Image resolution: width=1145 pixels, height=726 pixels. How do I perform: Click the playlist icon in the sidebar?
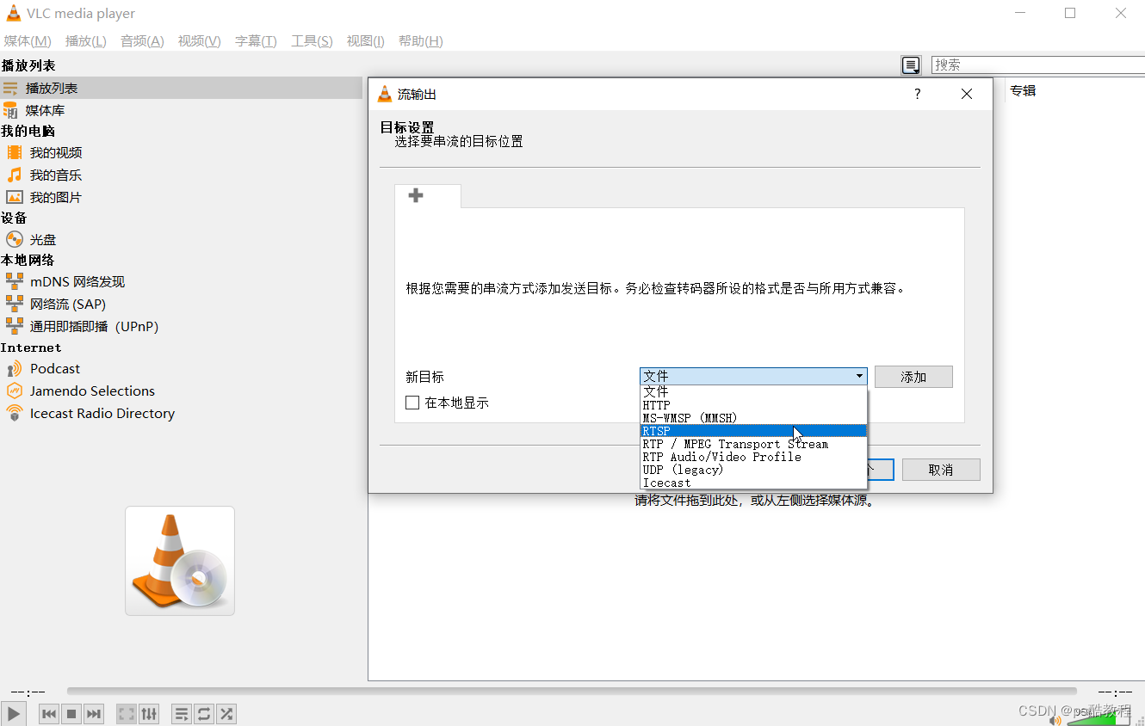tap(10, 89)
